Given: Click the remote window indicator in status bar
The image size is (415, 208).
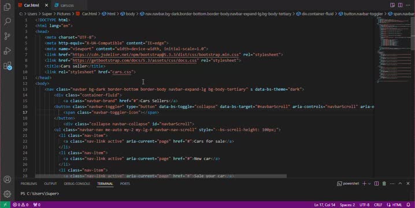Looking at the screenshot, I should pyautogui.click(x=5, y=205).
